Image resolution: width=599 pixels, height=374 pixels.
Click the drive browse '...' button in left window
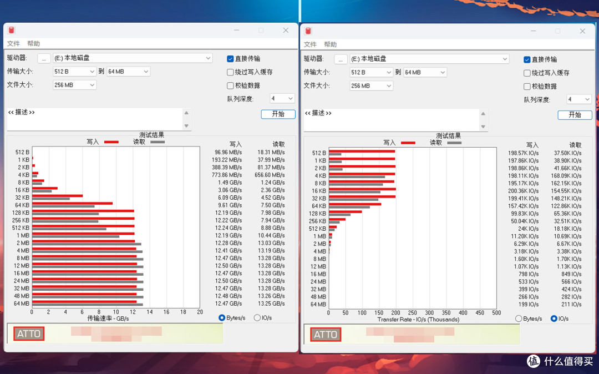[x=44, y=58]
